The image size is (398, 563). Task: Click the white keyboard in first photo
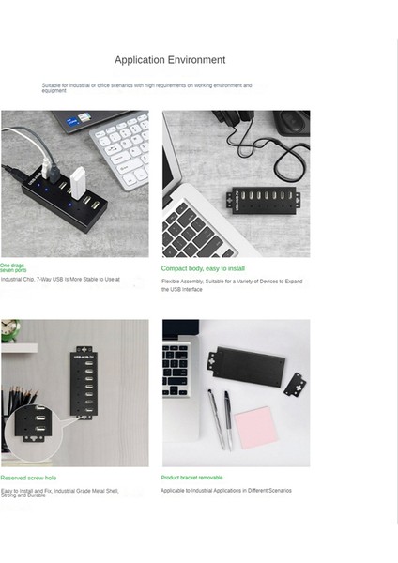121,151
